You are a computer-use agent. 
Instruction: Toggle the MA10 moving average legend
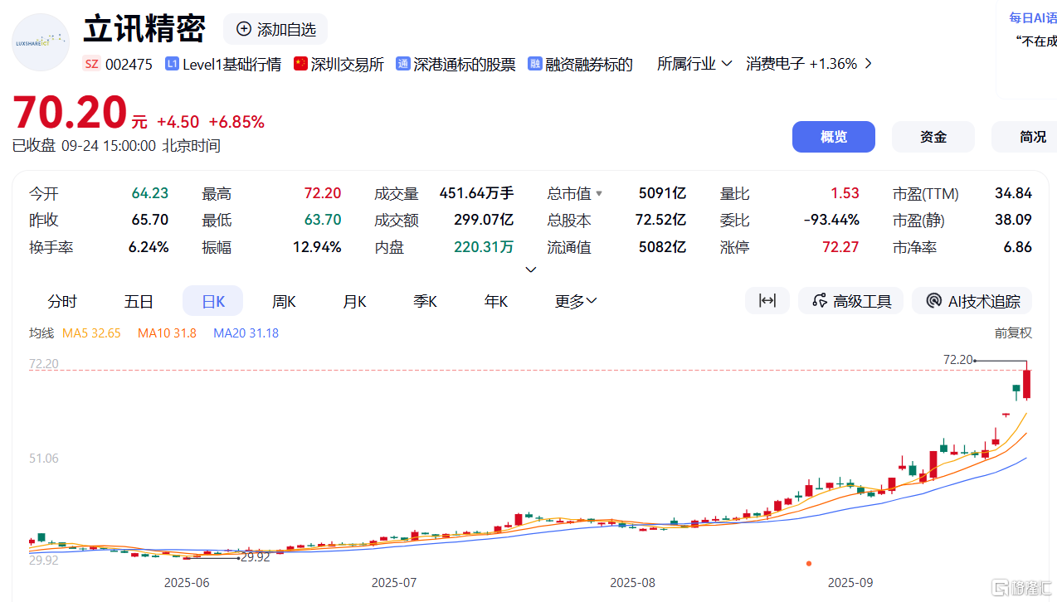point(166,333)
